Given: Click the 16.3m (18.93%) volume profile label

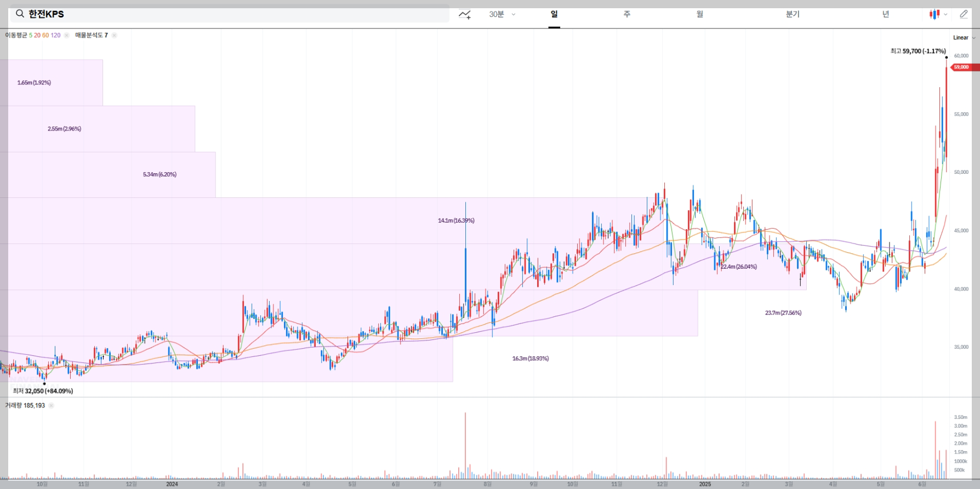Looking at the screenshot, I should [531, 359].
